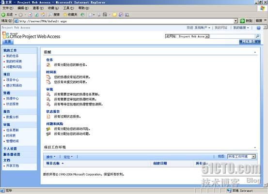Select the 主页 tab
This screenshot has height=194, width=268.
(8, 42)
